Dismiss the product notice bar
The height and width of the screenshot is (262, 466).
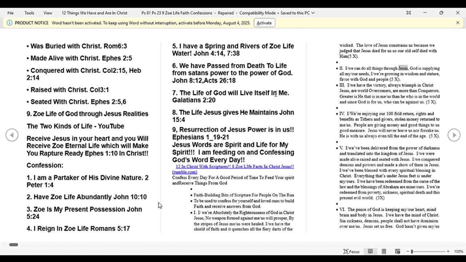[458, 23]
